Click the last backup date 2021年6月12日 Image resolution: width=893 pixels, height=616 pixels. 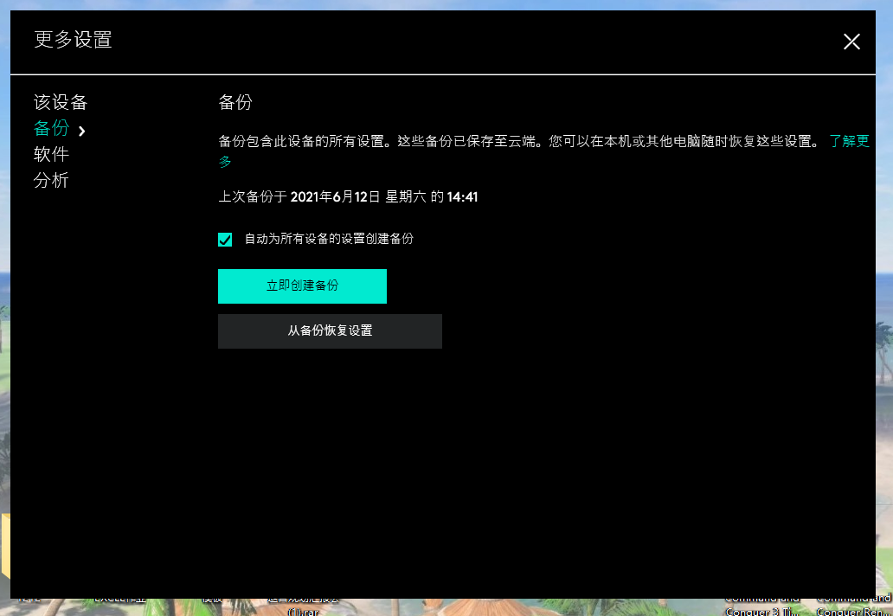coord(335,197)
